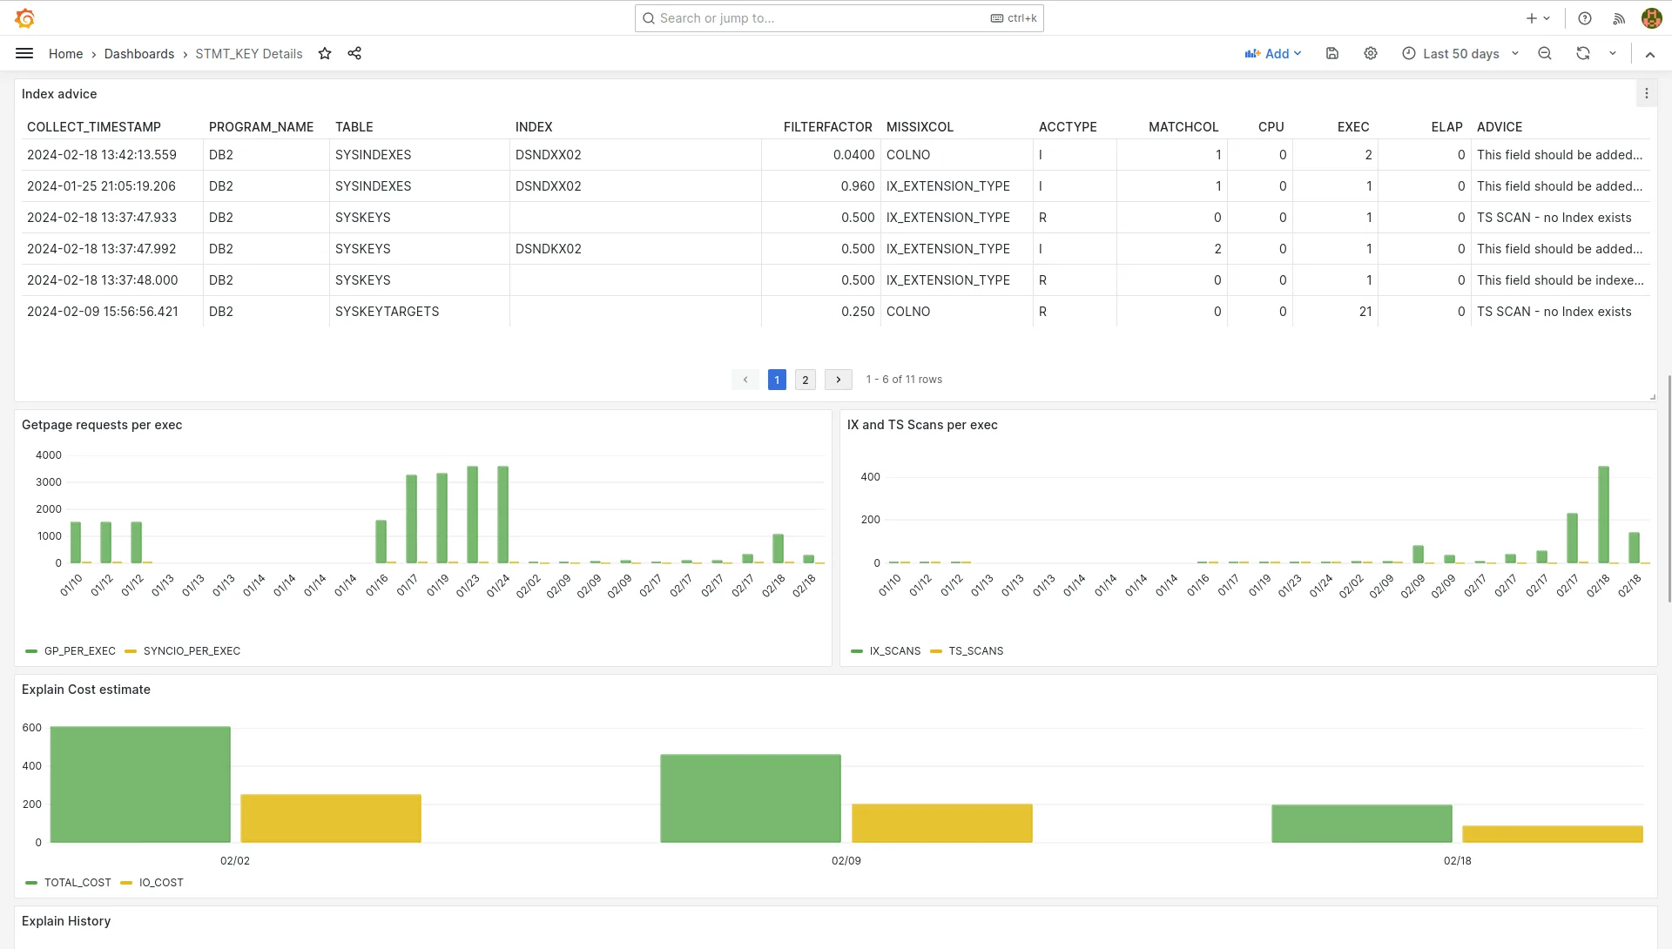The width and height of the screenshot is (1672, 949).
Task: Open dashboard settings gear icon
Action: [x=1371, y=54]
